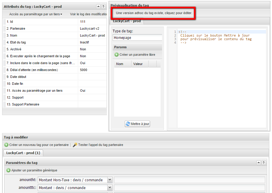Screen dimensions: 272x193
Task: Expand the amountht dropdown list
Action: coord(110,180)
